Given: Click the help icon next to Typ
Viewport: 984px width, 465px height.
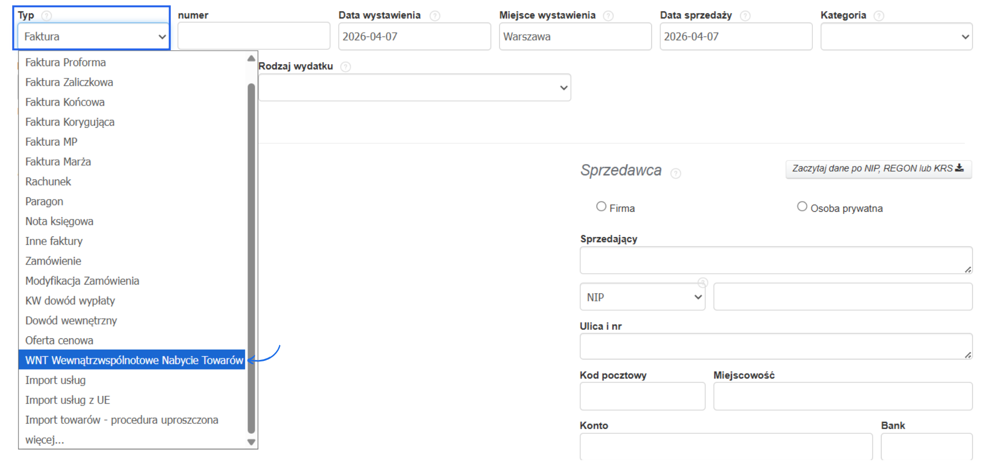Looking at the screenshot, I should point(47,16).
